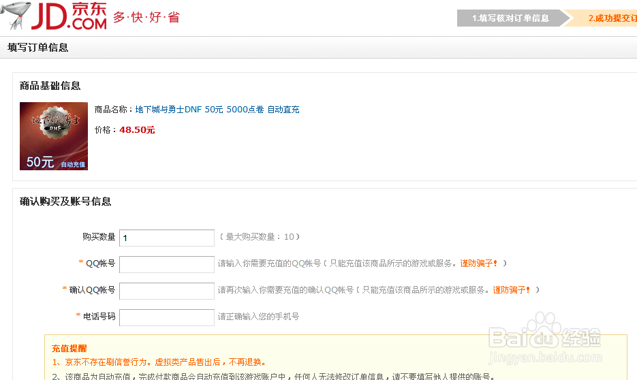Click the JD.COM logo

[x=69, y=16]
